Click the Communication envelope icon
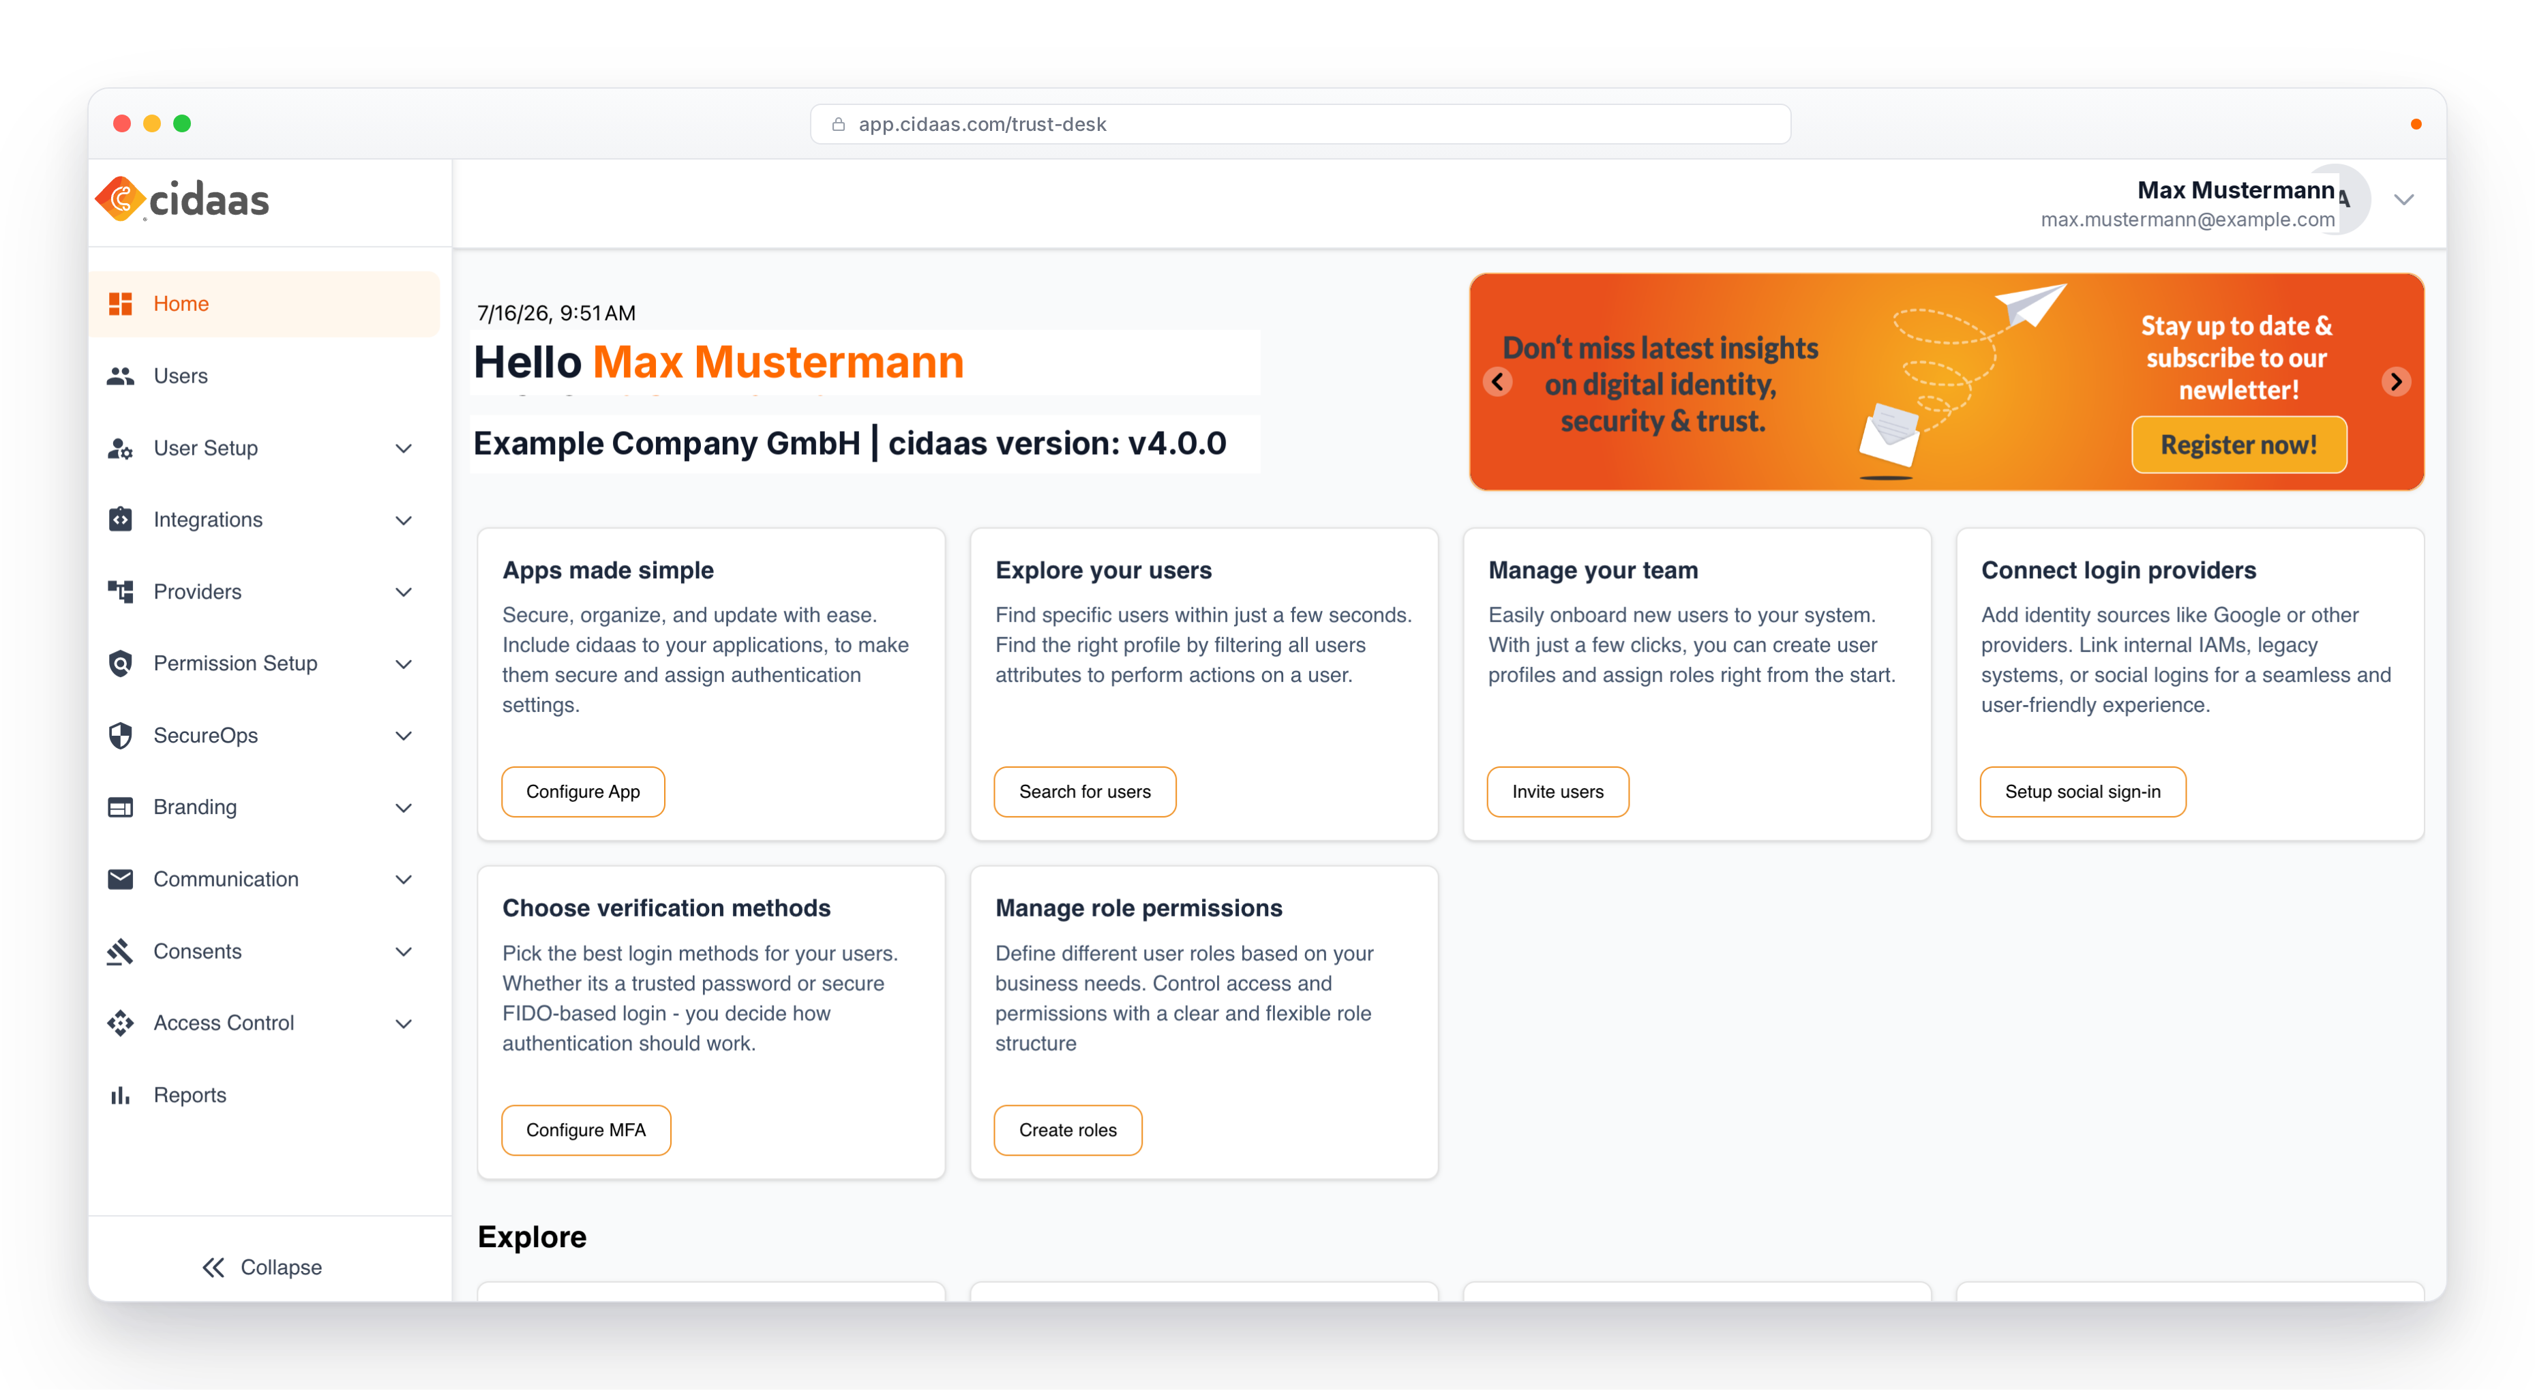This screenshot has width=2535, height=1391. pos(120,879)
